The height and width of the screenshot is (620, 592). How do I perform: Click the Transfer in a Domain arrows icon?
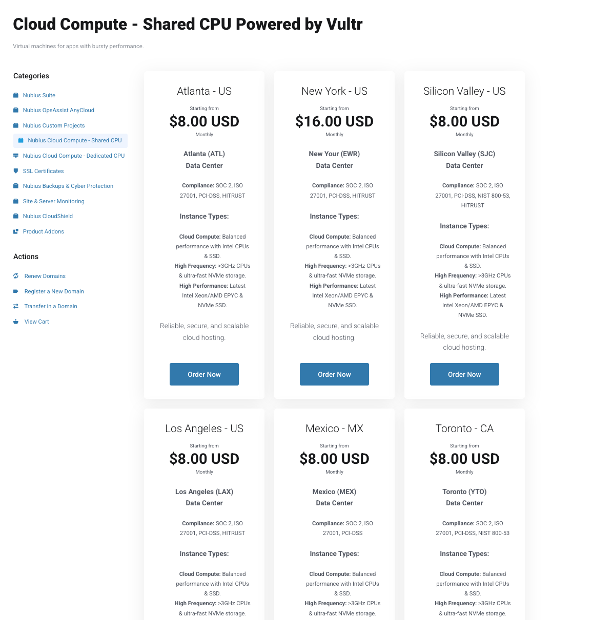16,306
